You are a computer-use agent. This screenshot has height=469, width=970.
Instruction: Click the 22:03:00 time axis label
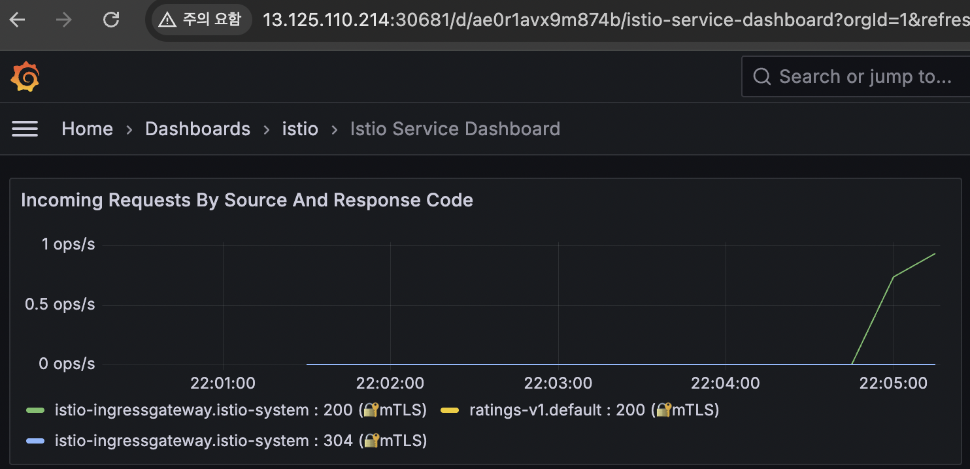pos(558,383)
